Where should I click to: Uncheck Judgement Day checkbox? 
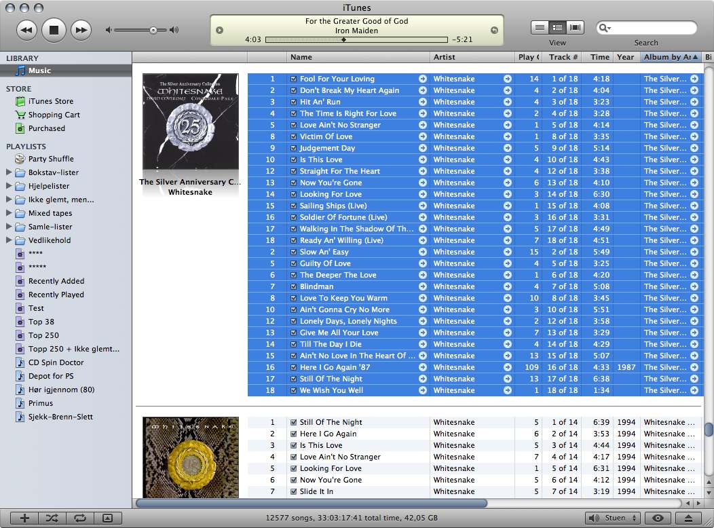point(294,148)
